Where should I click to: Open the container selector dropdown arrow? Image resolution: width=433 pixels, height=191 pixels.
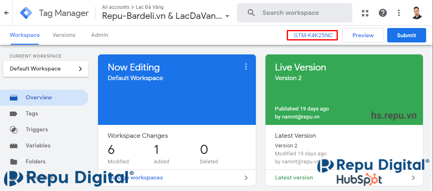pyautogui.click(x=227, y=16)
